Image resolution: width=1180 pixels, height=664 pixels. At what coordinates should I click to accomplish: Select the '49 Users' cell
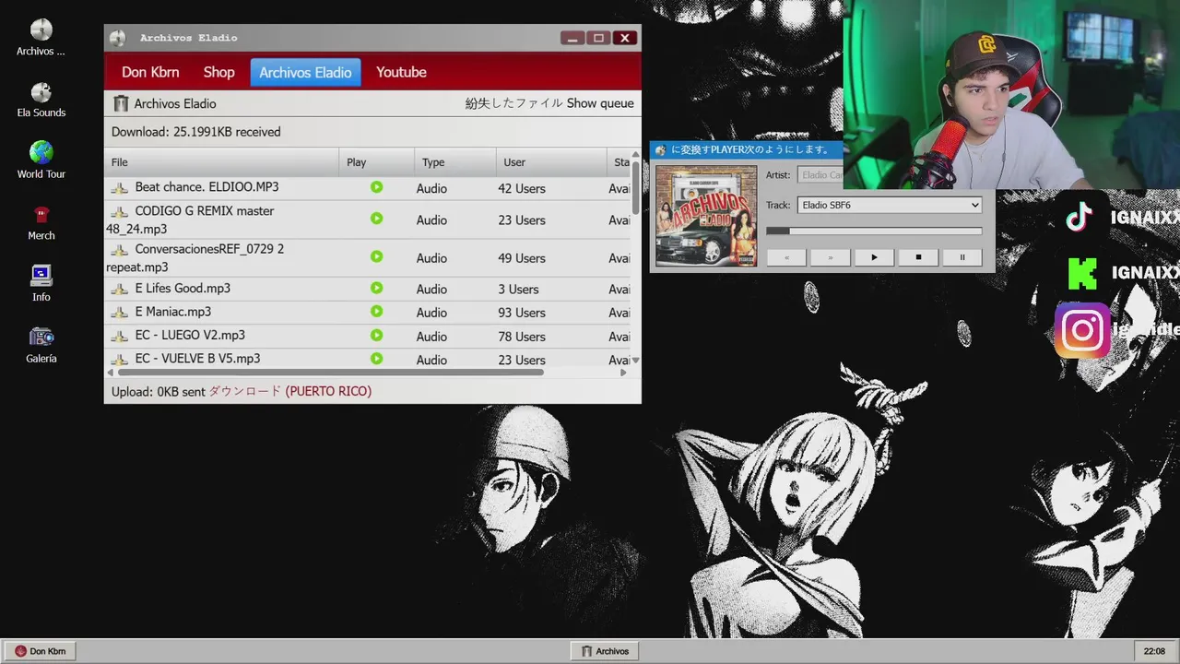[x=522, y=258]
